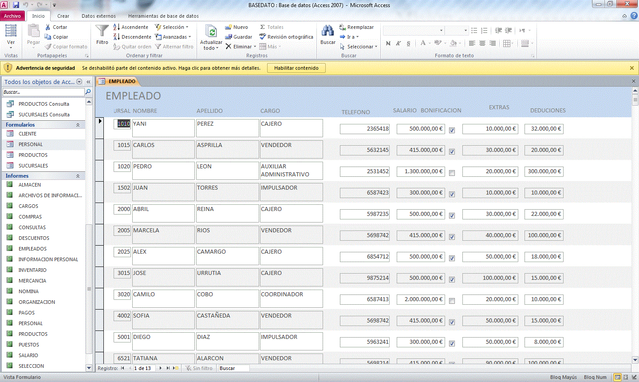This screenshot has width=639, height=382.
Task: Create a record with Nuevo
Action: (237, 27)
